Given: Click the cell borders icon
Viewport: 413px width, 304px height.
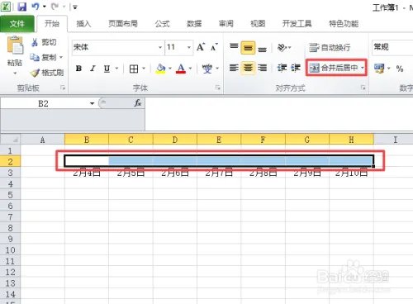Looking at the screenshot, I should (x=134, y=69).
